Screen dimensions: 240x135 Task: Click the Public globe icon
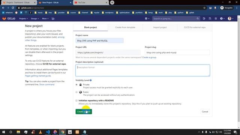tap(81, 92)
